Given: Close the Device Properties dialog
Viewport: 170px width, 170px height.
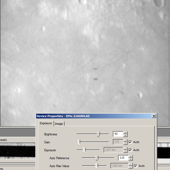Looking at the screenshot, I should (154, 116).
